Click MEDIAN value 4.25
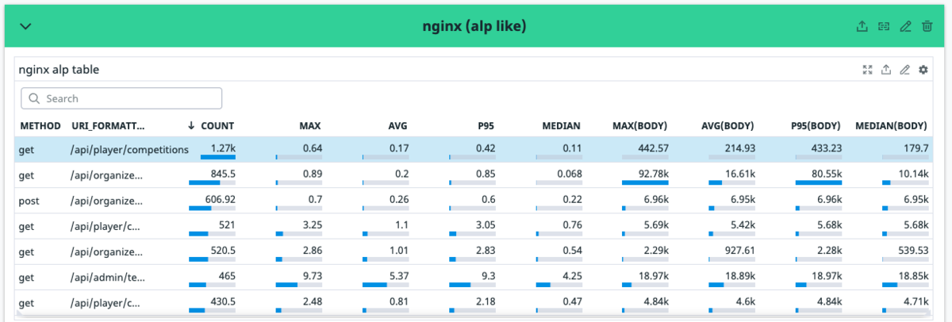 click(571, 278)
